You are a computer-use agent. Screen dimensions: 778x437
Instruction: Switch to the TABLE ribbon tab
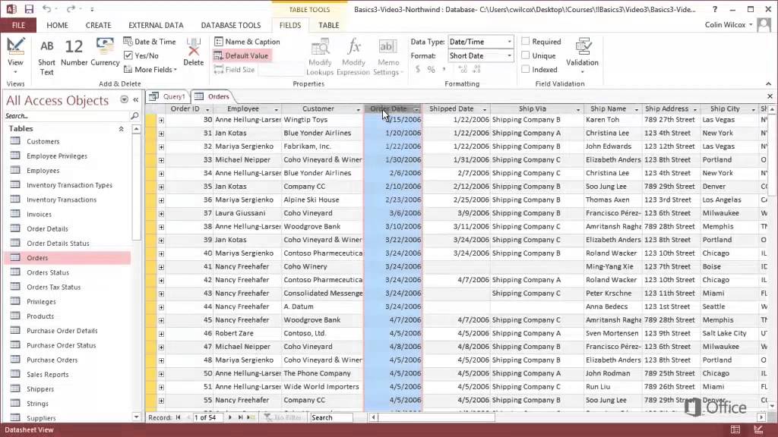328,25
